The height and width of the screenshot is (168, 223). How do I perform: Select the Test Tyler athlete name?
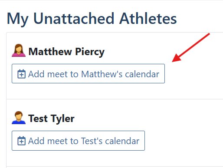click(x=51, y=119)
